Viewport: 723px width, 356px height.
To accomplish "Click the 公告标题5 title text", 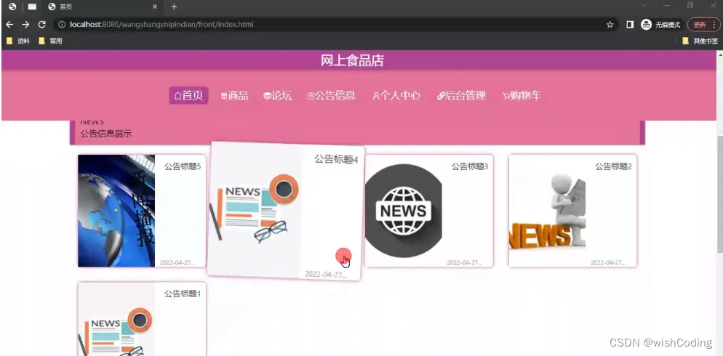I will 183,166.
